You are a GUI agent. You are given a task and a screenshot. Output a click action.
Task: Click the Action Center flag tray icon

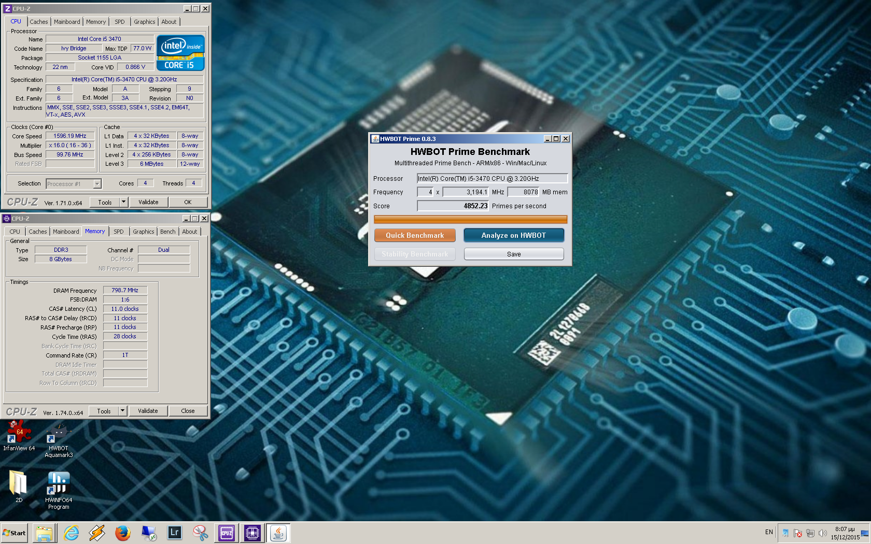[x=798, y=533]
